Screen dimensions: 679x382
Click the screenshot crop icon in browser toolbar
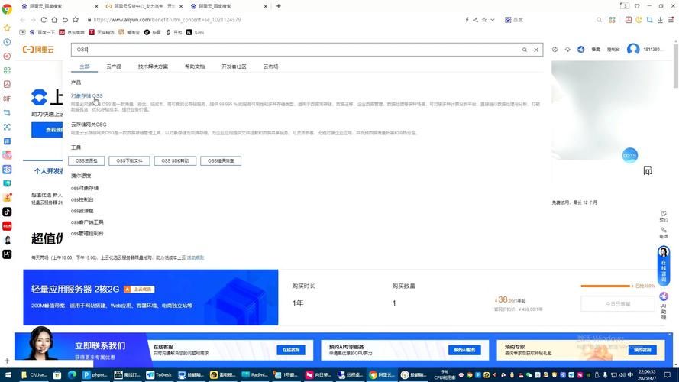pos(649,20)
